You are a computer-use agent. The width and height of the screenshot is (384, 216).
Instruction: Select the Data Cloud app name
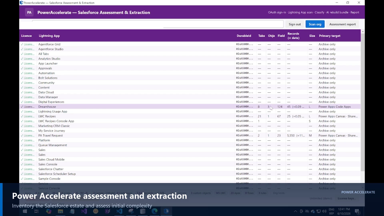click(x=46, y=92)
